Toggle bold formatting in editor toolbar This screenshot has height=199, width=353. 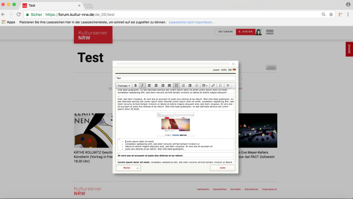pos(136,85)
